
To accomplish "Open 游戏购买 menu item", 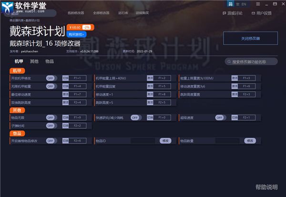I will (x=142, y=13).
